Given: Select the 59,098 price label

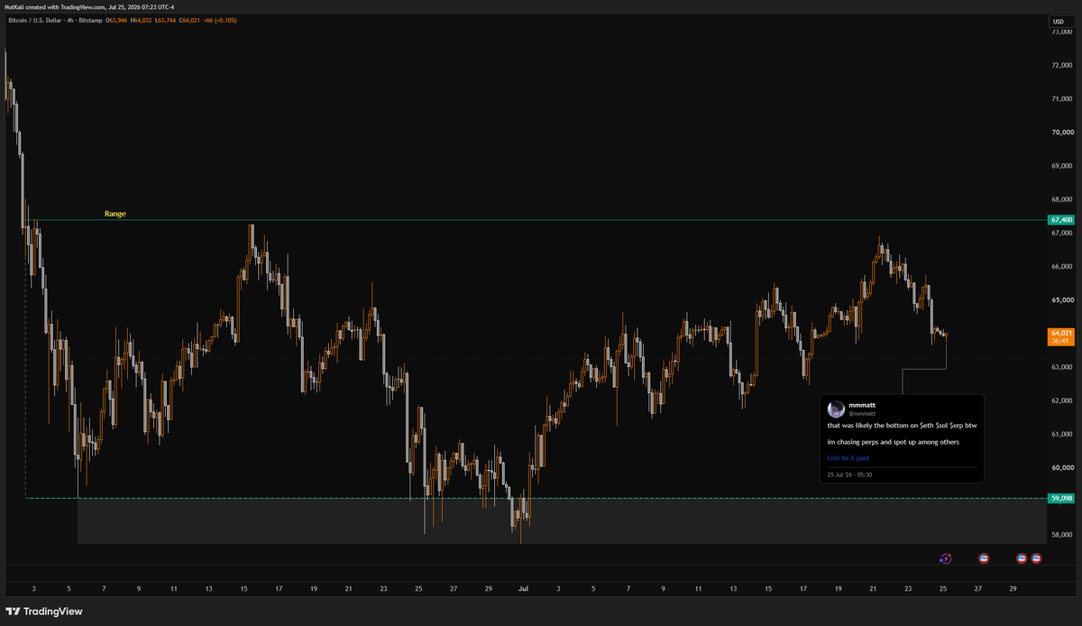Looking at the screenshot, I should [1061, 498].
